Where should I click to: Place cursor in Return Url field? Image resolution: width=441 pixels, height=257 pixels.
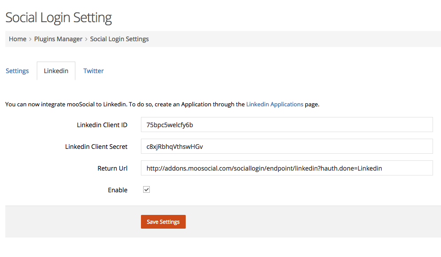pos(287,168)
